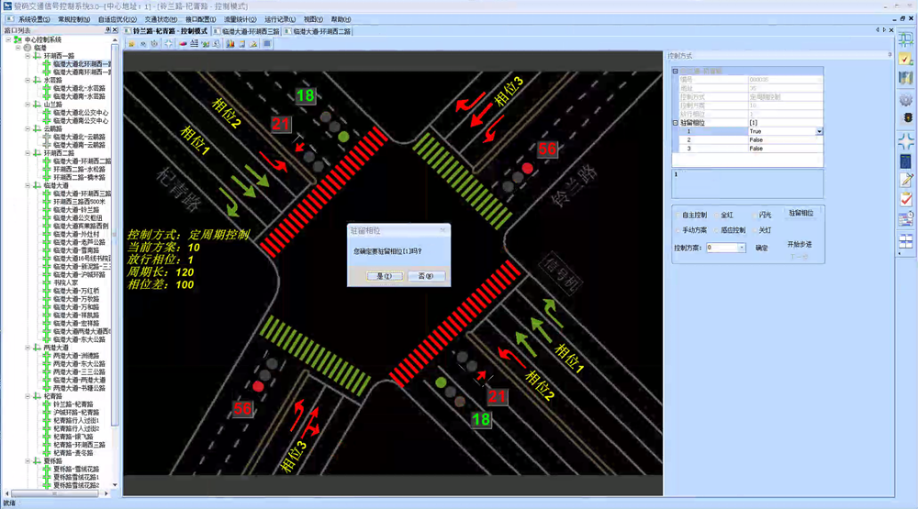This screenshot has height=509, width=918.
Task: Switch to the 临港大道-环湖西三路 tab
Action: (x=246, y=31)
